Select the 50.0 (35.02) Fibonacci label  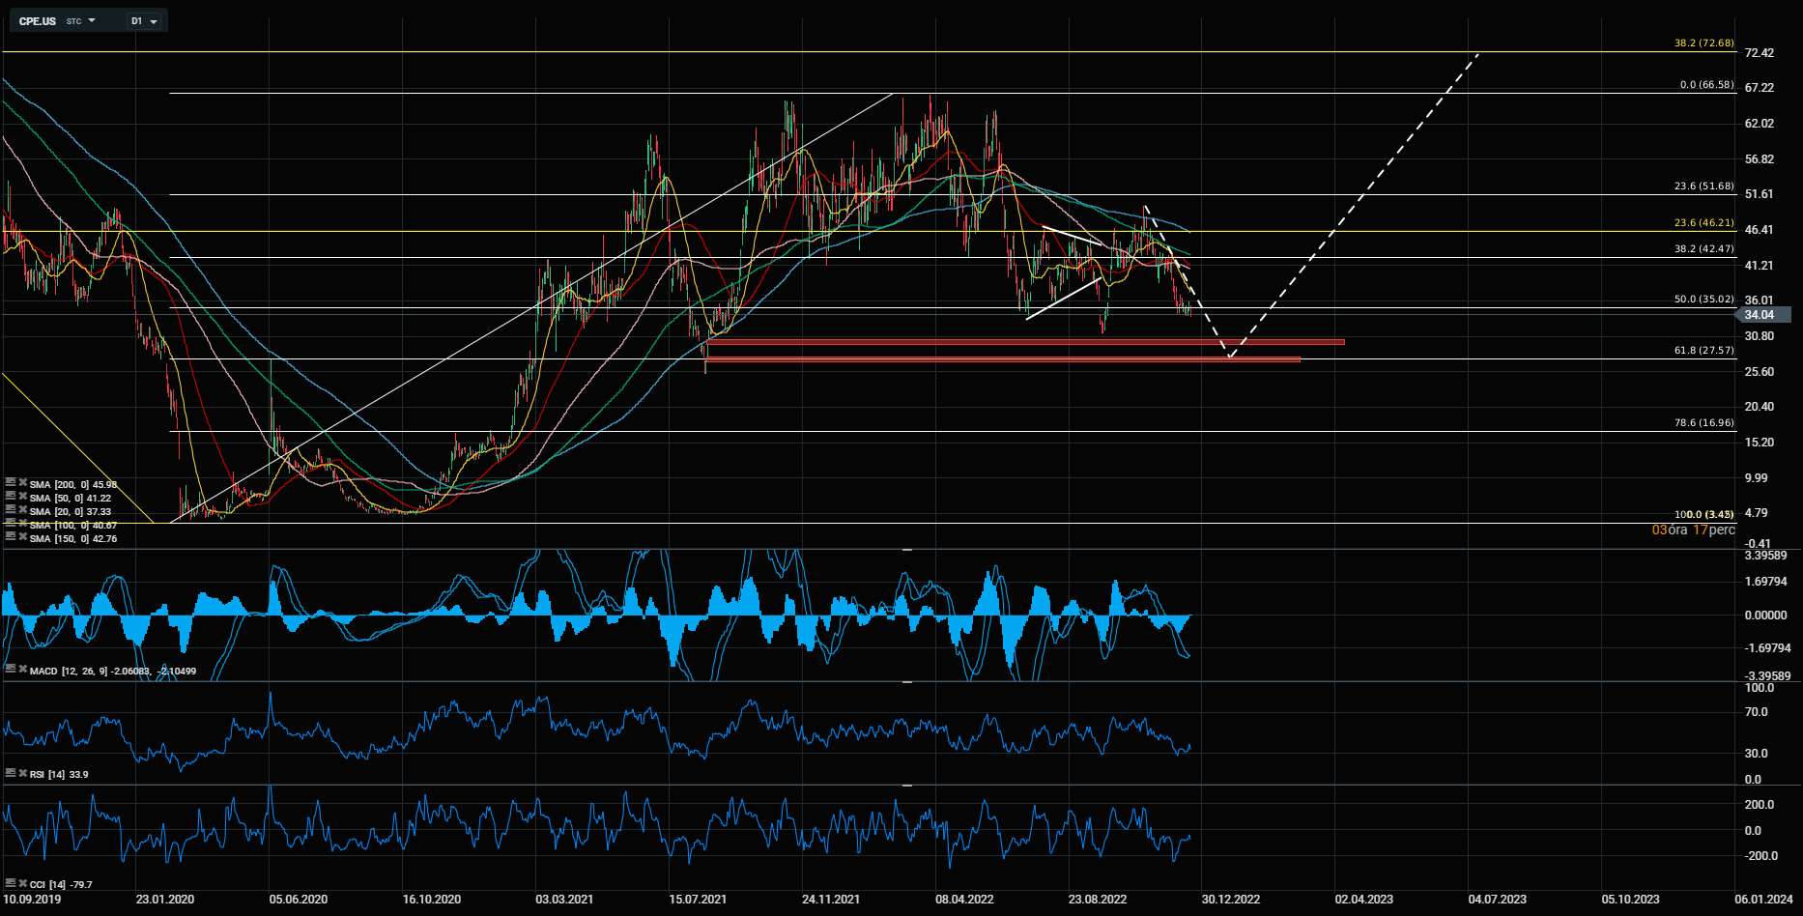pos(1704,300)
